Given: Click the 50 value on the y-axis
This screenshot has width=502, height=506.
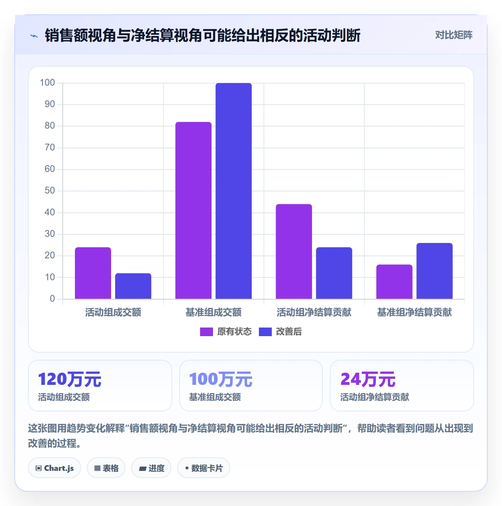Looking at the screenshot, I should click(50, 191).
